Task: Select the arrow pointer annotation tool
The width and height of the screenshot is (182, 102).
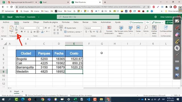Action: 177,48
